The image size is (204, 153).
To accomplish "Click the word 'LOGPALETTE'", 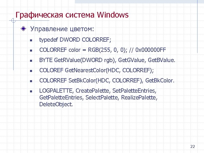I will click(x=56, y=91).
